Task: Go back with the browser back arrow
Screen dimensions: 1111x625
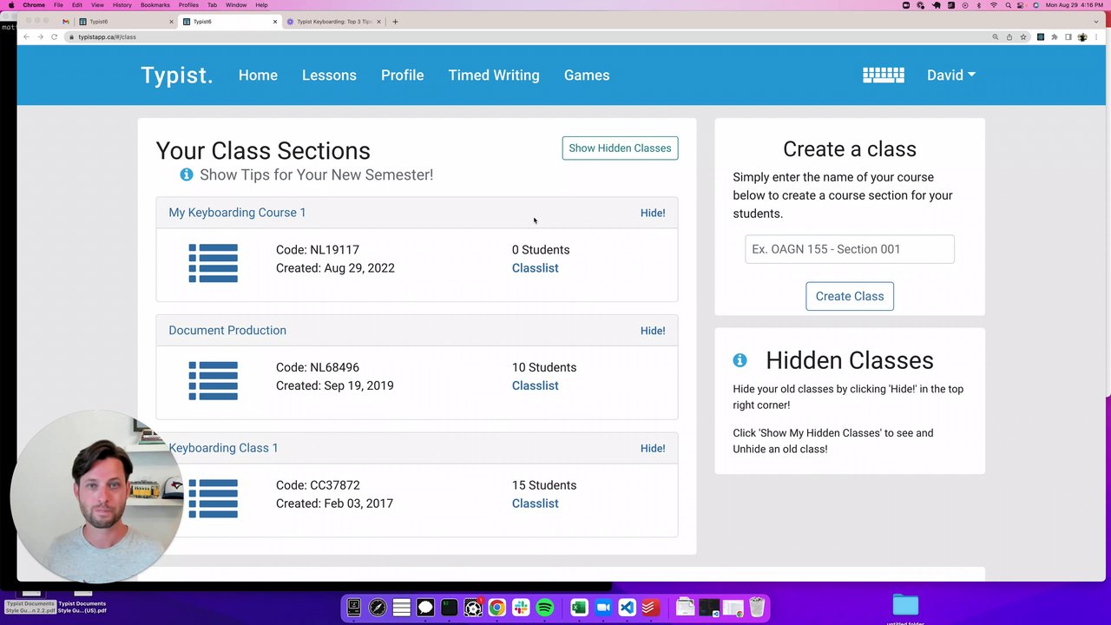Action: [26, 36]
